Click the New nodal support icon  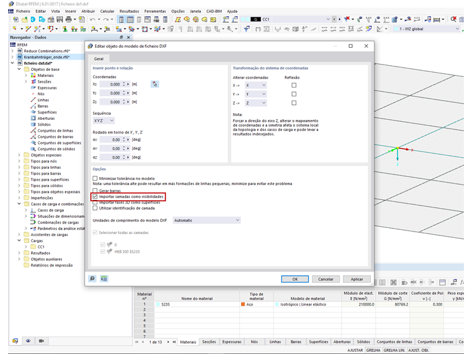click(65, 29)
